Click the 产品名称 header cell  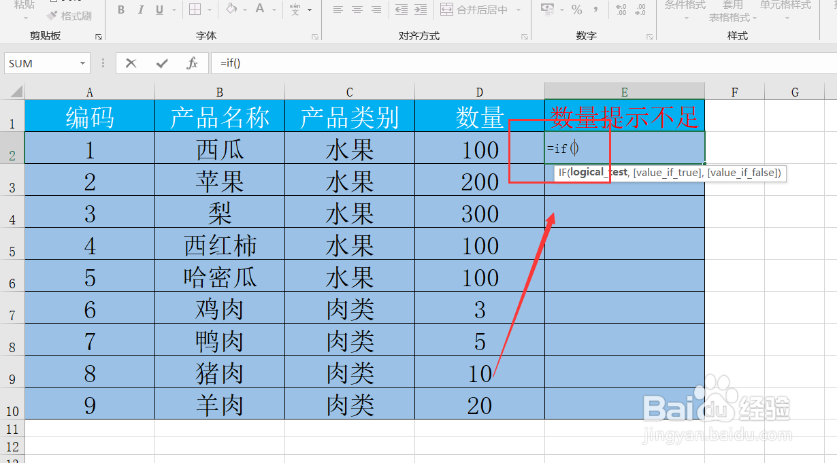(220, 116)
